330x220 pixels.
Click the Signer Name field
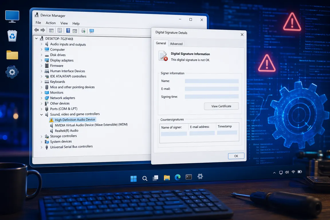pyautogui.click(x=212, y=81)
